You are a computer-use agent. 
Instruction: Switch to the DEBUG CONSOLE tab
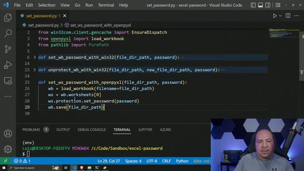(92, 130)
